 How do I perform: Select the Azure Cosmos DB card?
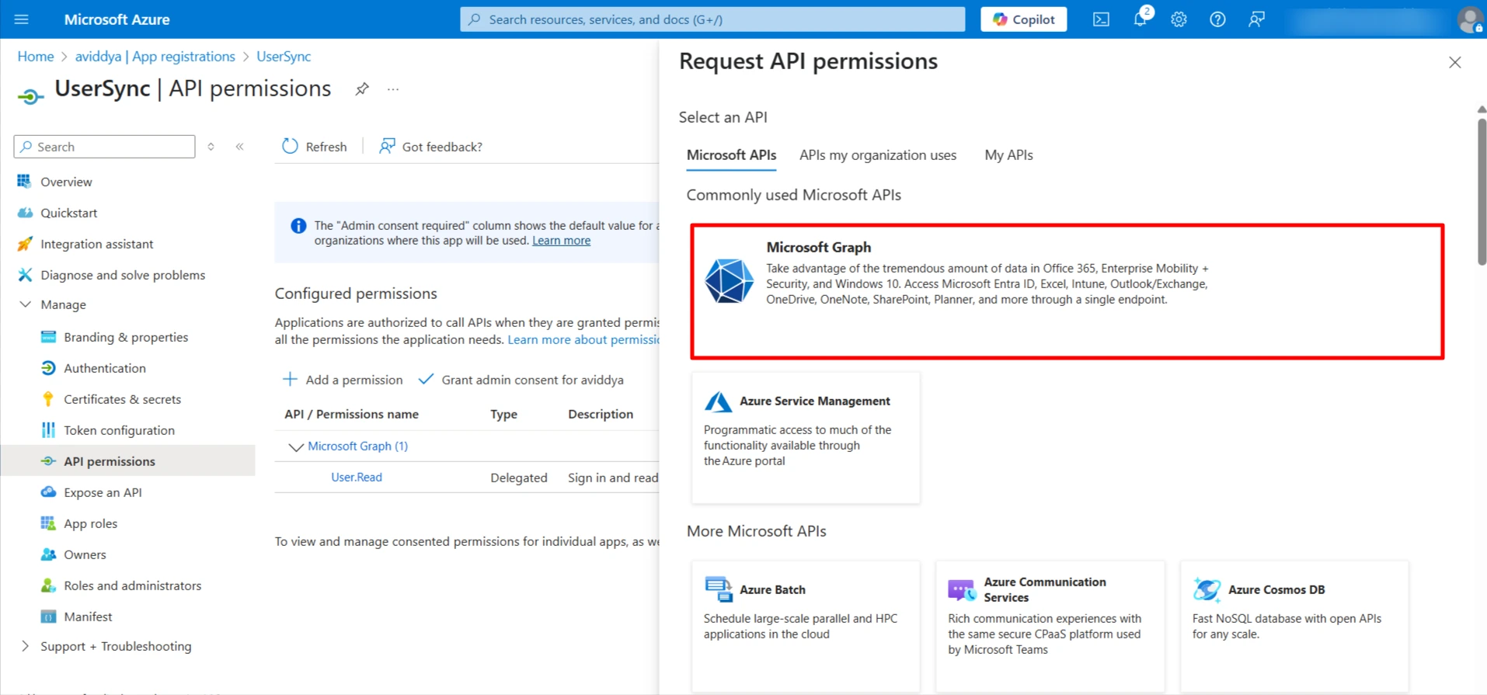coord(1294,626)
